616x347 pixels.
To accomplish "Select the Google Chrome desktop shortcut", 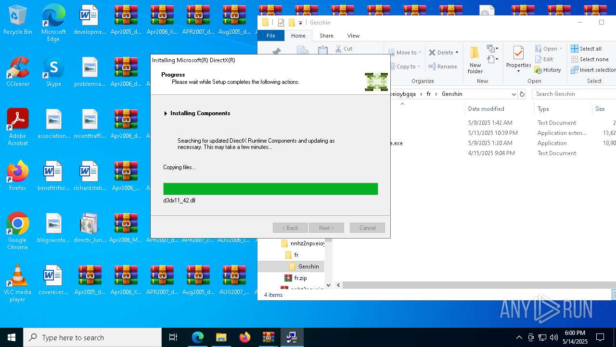I will (18, 231).
